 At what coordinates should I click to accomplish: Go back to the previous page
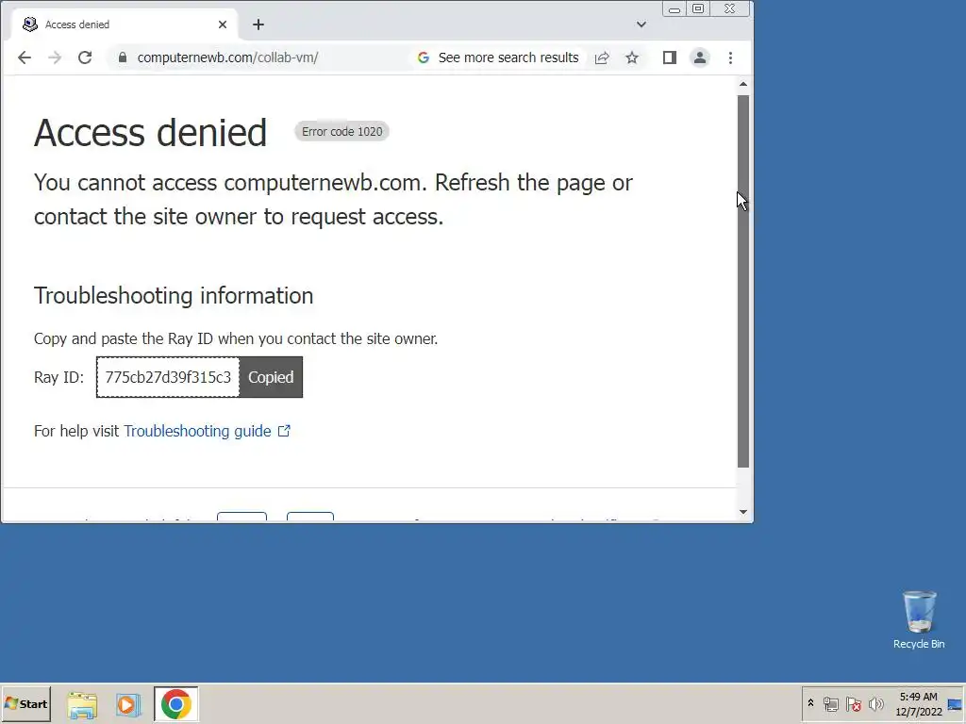click(x=24, y=58)
